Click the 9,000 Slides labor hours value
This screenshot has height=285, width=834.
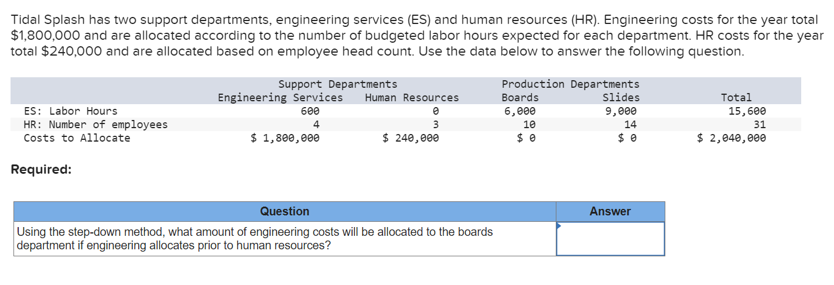click(x=621, y=111)
